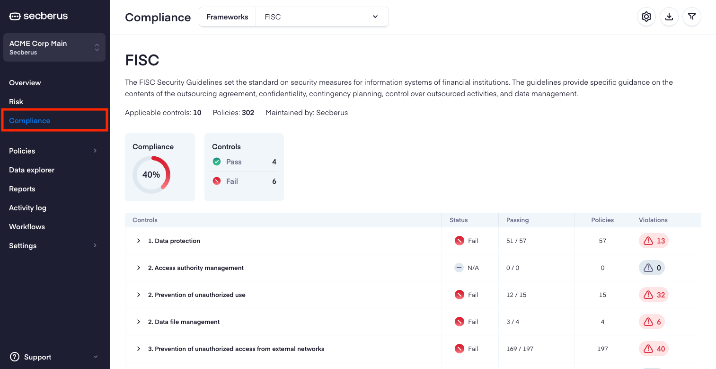The width and height of the screenshot is (716, 369).
Task: Click the Support question mark icon
Action: pos(15,357)
